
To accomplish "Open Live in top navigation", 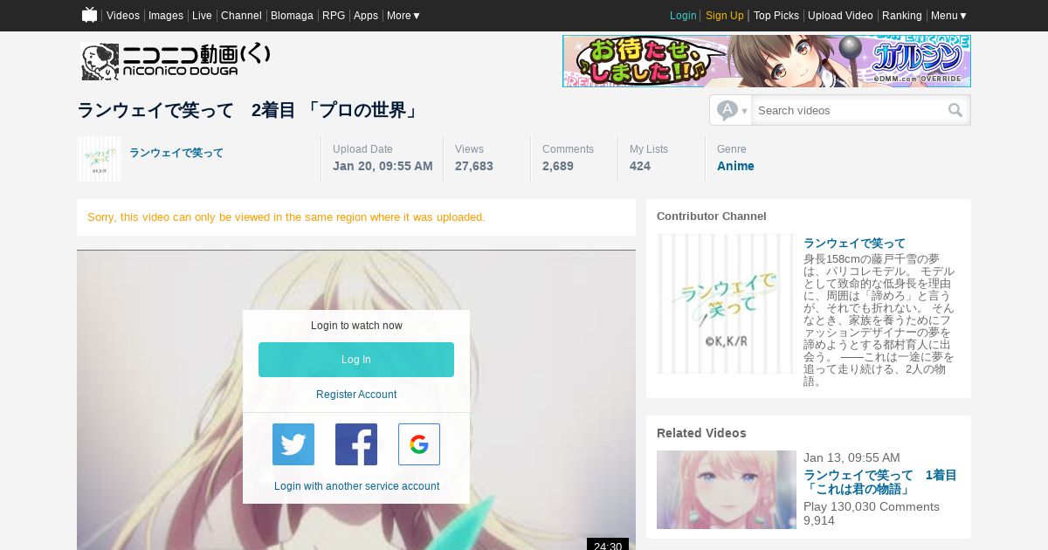I will tap(202, 15).
